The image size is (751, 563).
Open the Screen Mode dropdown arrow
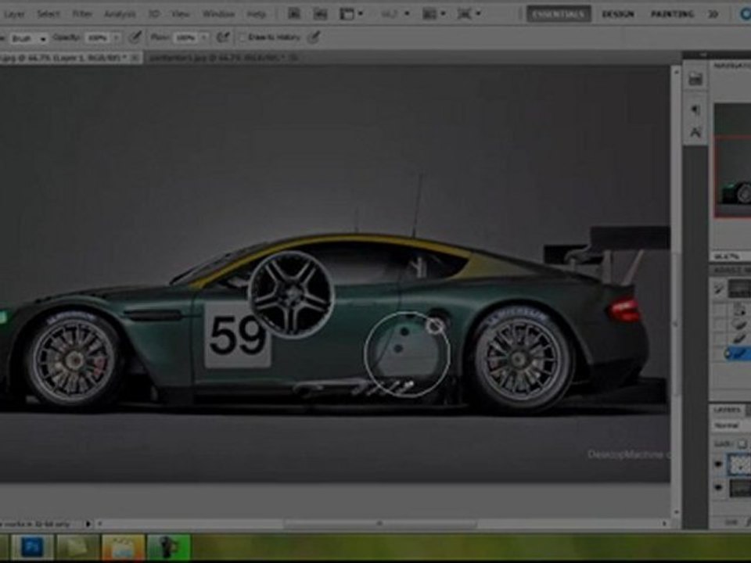pyautogui.click(x=477, y=14)
